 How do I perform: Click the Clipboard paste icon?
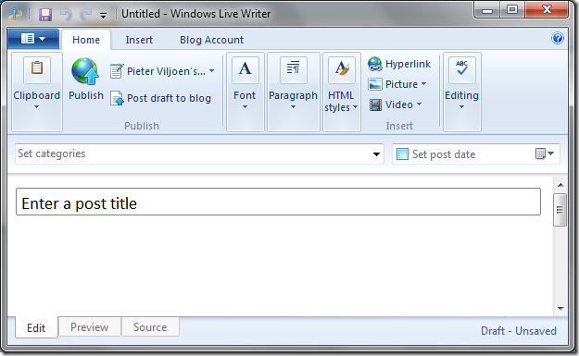37,69
